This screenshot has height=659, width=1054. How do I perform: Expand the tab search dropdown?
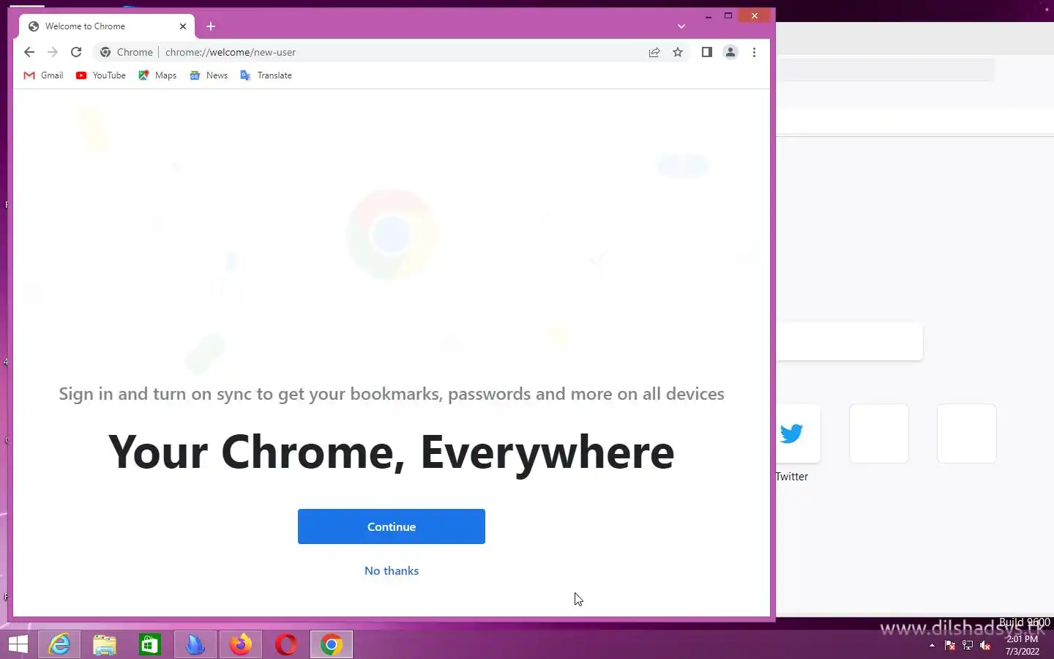[x=681, y=26]
